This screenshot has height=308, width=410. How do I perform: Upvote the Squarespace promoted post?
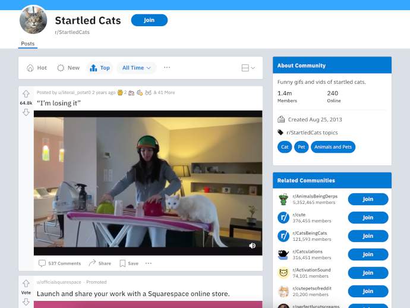coord(26,284)
